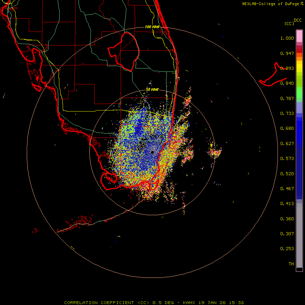Select the 1.000 legend value
This screenshot has width=305, height=305.
click(x=287, y=38)
